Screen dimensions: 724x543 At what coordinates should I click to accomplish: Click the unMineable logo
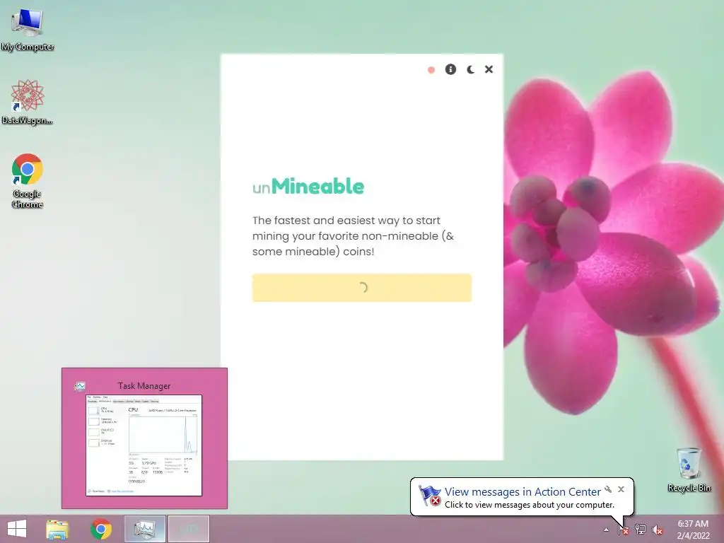point(308,187)
